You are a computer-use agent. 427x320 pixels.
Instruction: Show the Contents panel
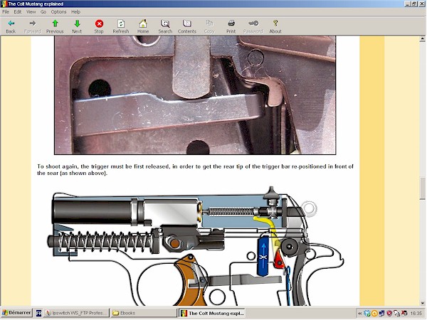(187, 26)
